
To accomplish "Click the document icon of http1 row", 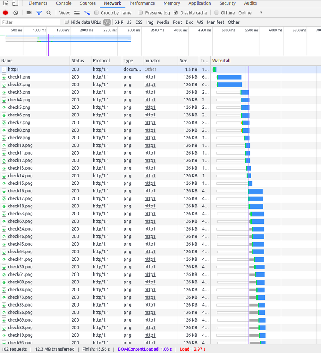I will (4, 70).
